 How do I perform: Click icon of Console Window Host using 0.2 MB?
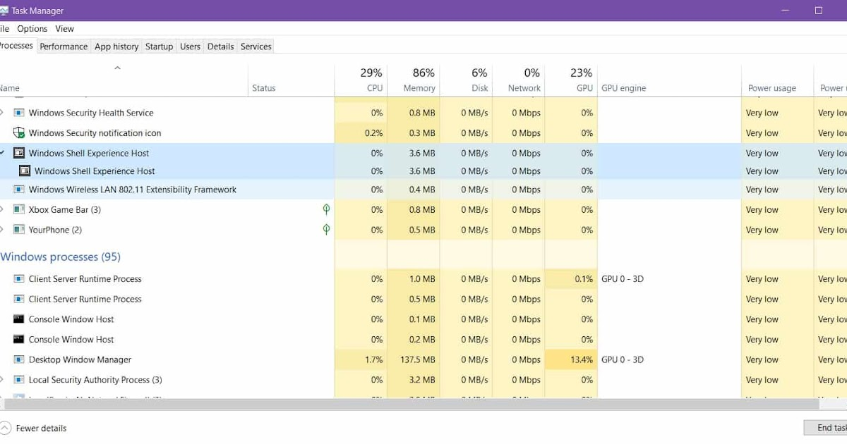click(x=19, y=339)
